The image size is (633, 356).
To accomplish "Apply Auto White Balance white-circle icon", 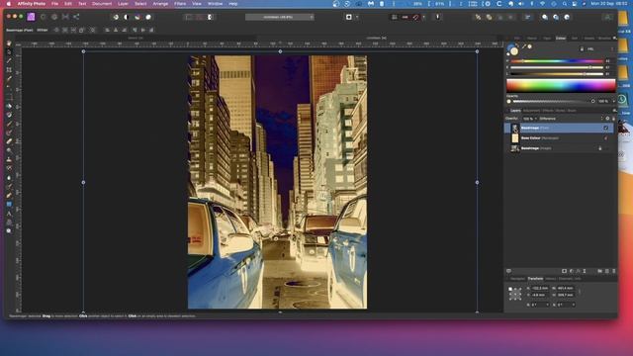I will point(148,17).
